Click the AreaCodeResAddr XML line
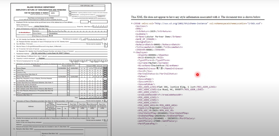The height and width of the screenshot is (136, 279). point(160,95)
